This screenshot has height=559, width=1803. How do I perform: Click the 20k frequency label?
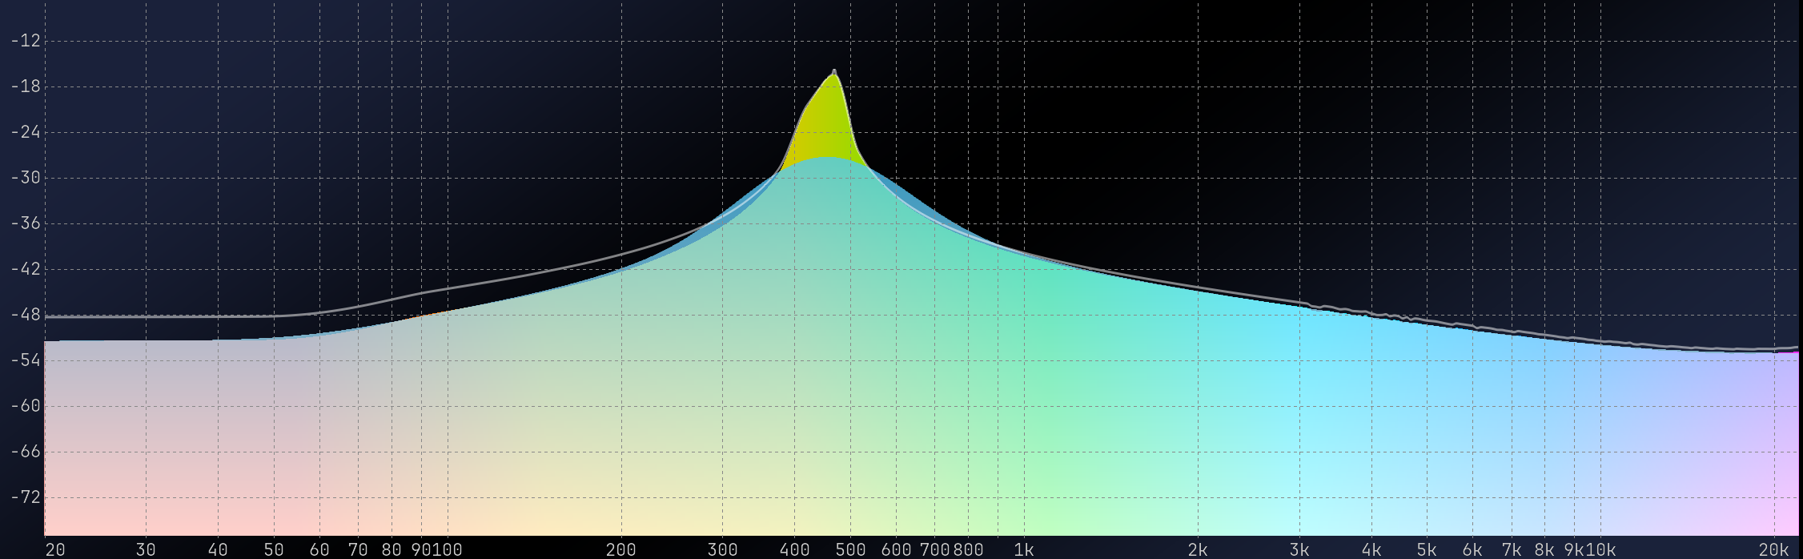1773,550
